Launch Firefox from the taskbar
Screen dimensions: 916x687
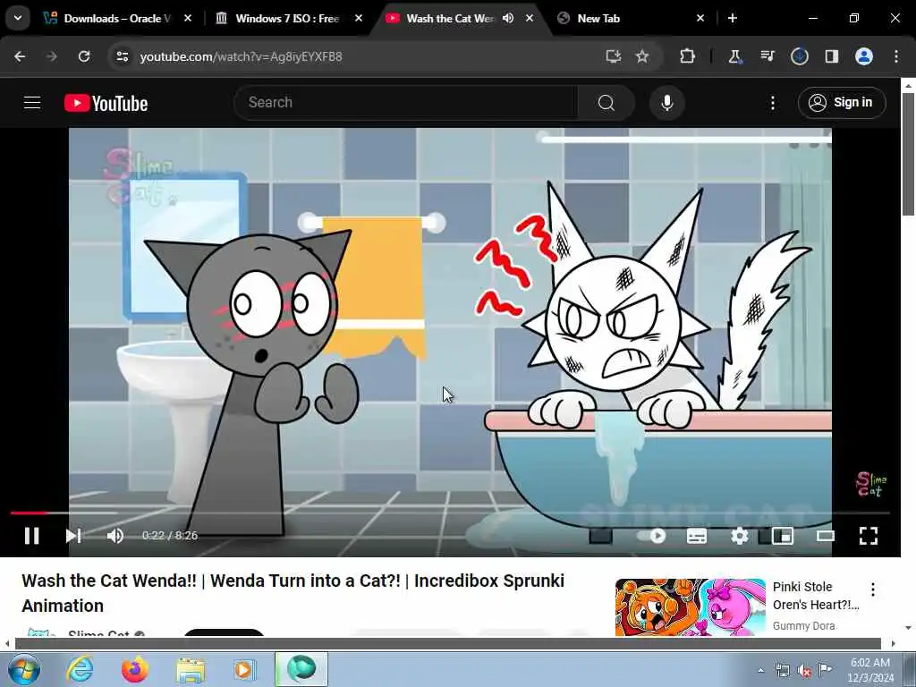[x=135, y=669]
